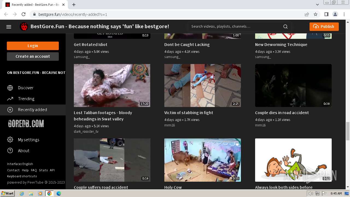Open the FAQ footer link
The width and height of the screenshot is (350, 197).
click(34, 170)
